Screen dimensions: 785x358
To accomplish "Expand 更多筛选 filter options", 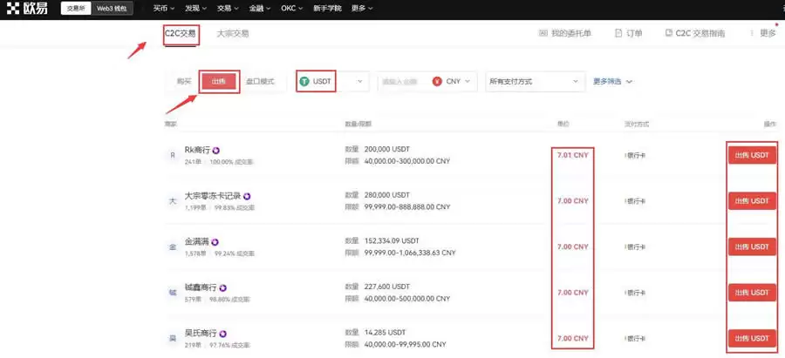I will tap(612, 81).
